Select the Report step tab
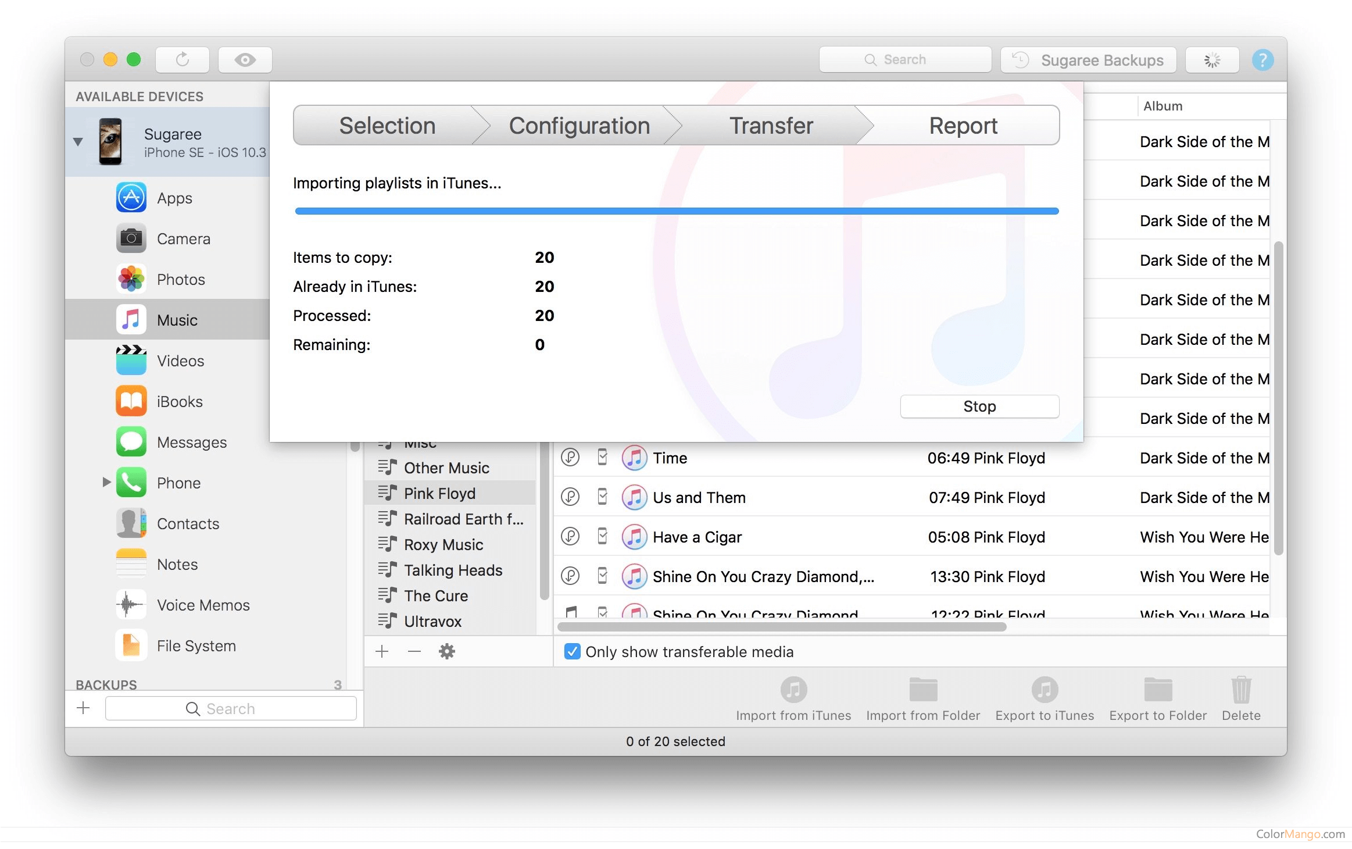 tap(963, 126)
